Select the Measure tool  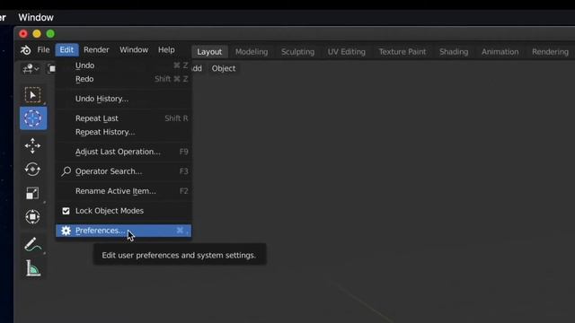pyautogui.click(x=33, y=268)
